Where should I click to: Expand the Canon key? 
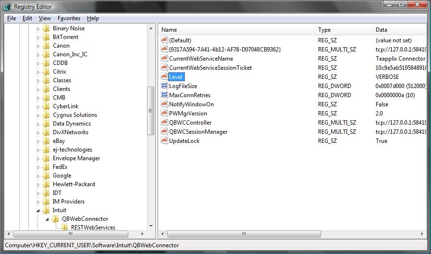click(38, 46)
